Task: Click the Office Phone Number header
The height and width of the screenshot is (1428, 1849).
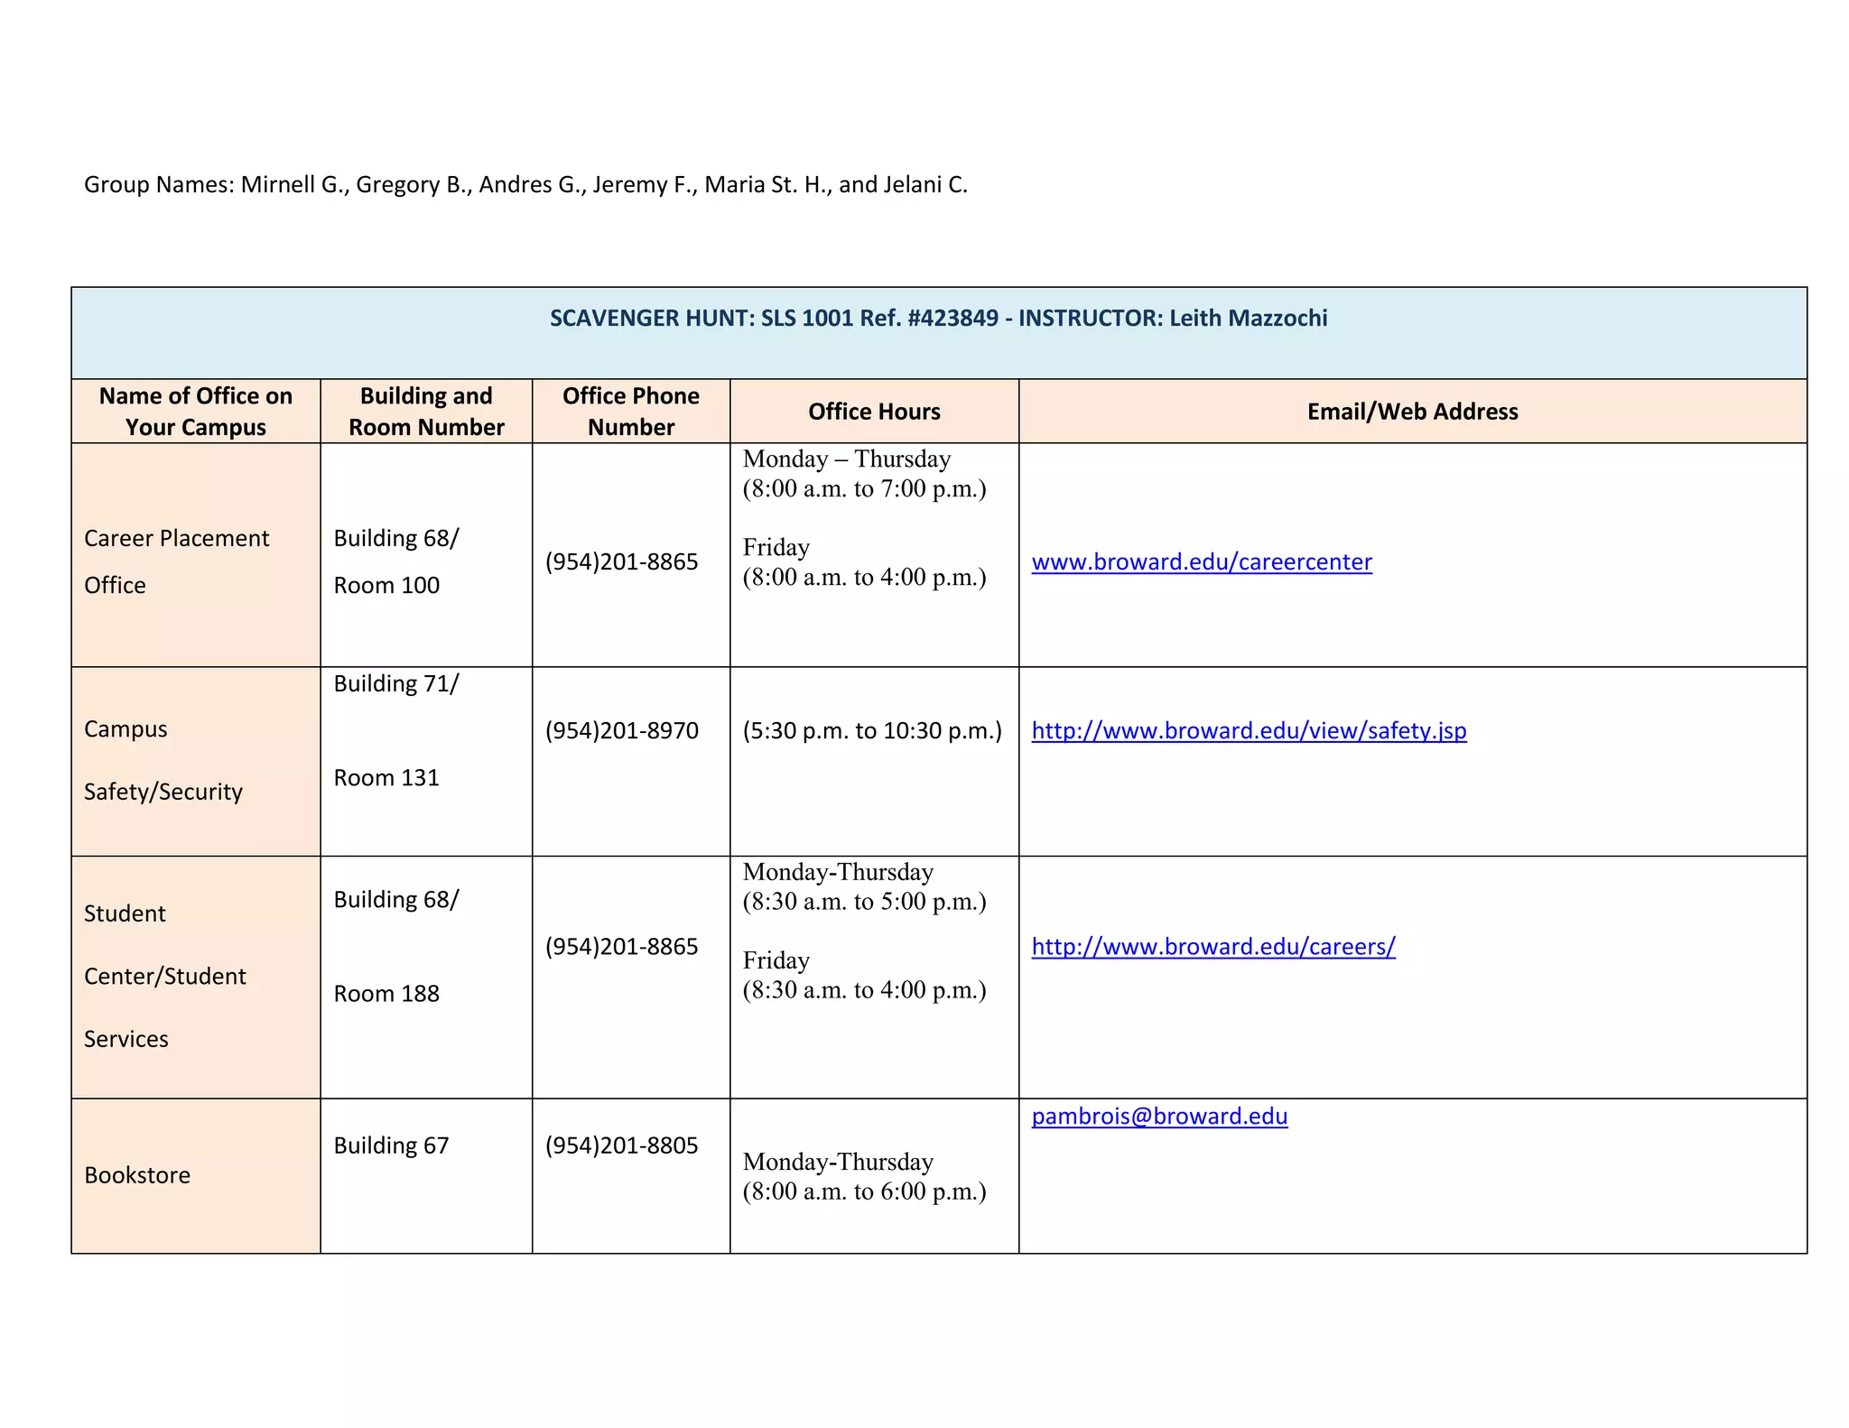Action: 630,412
